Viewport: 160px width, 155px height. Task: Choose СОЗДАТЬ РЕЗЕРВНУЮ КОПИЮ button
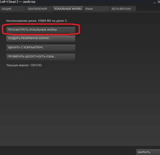coord(41,39)
